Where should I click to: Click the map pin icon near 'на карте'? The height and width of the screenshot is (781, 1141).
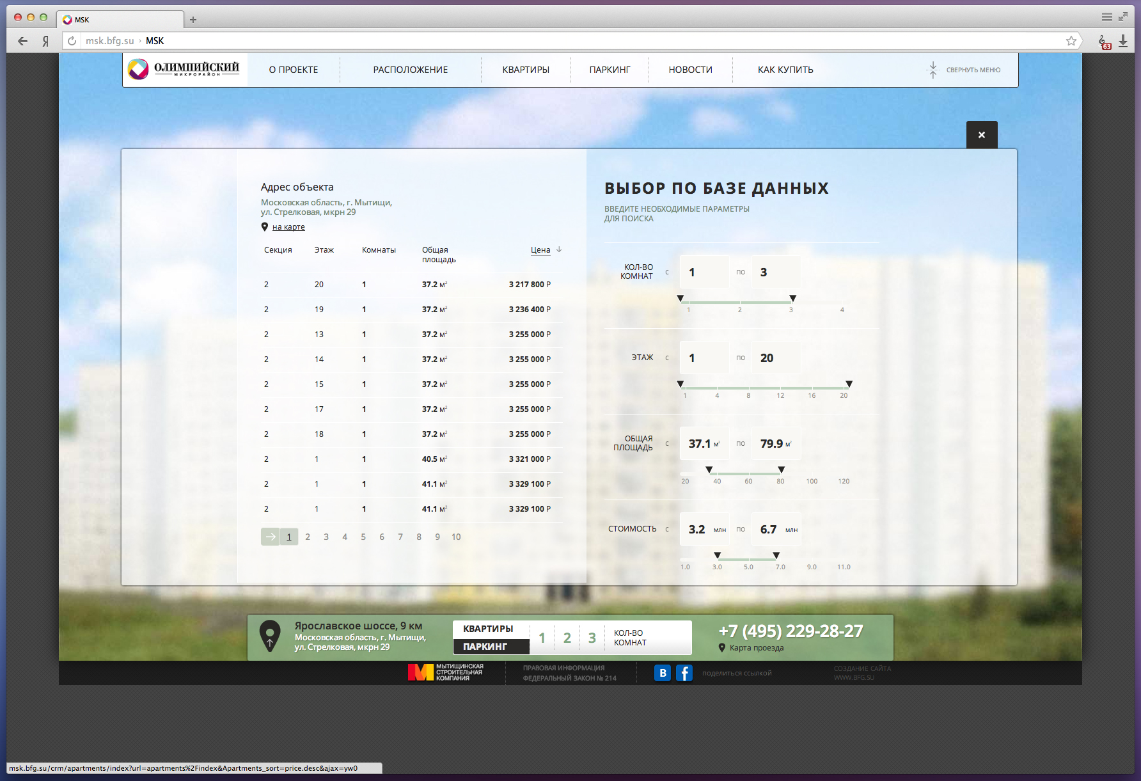click(265, 226)
